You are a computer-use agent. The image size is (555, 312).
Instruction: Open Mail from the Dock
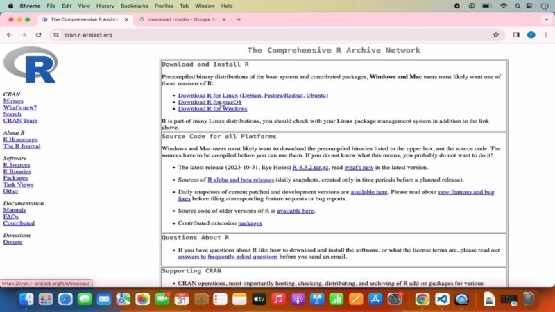(x=103, y=299)
